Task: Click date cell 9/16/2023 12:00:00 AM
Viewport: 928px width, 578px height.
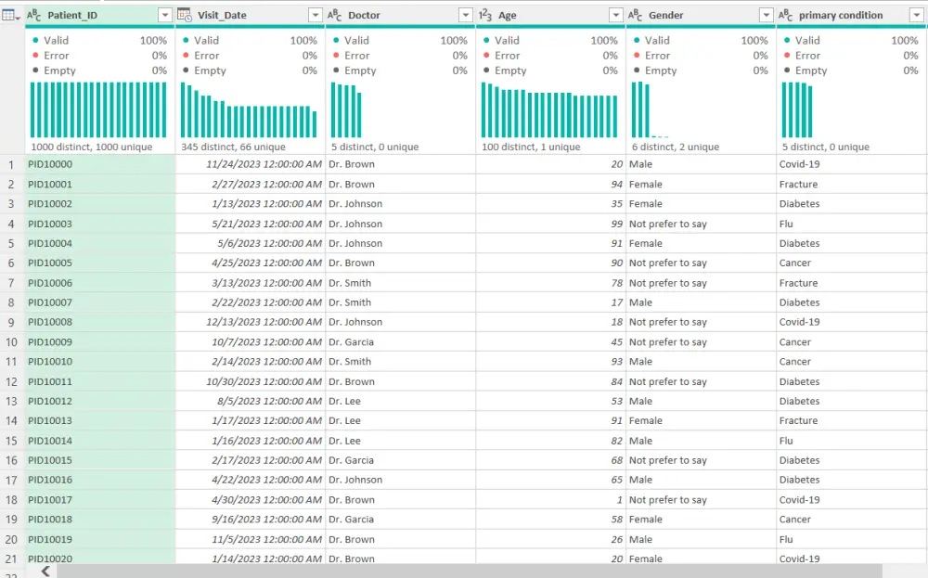Action: (x=251, y=520)
